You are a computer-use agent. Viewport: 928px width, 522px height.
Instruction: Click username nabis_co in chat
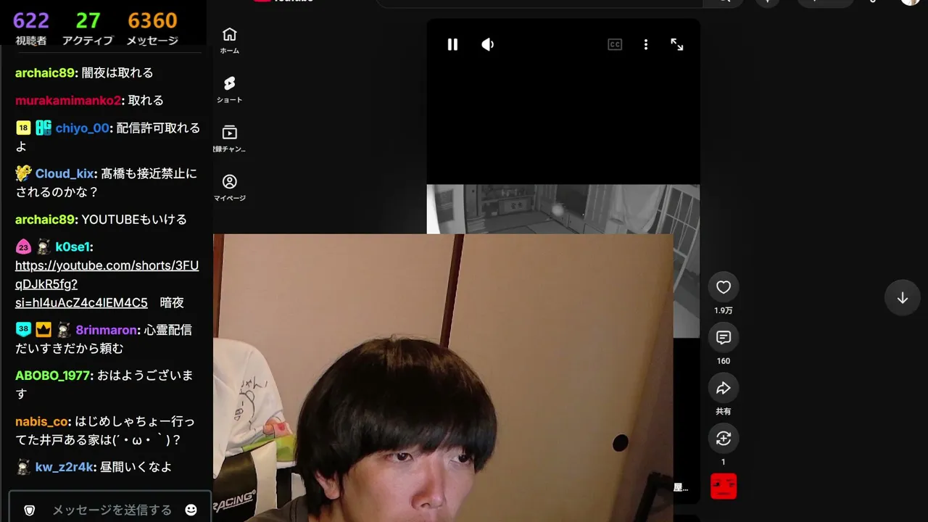click(42, 422)
